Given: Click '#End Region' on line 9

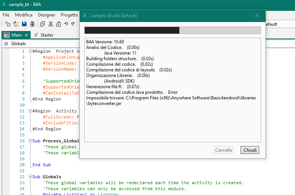Looking at the screenshot, I should (47, 99).
